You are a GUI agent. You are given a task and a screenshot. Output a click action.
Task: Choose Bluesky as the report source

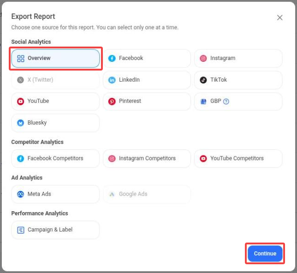click(55, 123)
